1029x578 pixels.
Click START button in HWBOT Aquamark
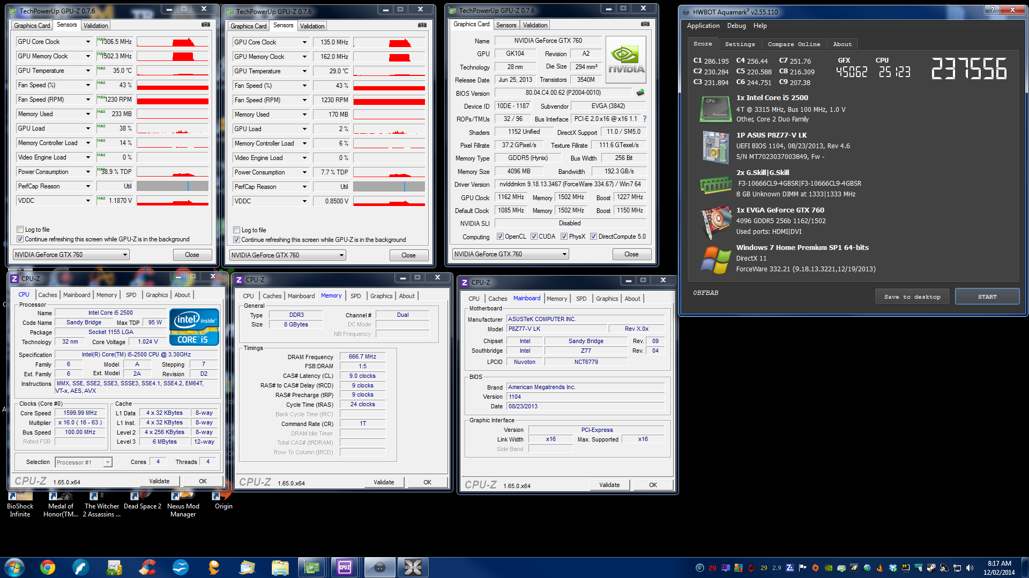987,296
